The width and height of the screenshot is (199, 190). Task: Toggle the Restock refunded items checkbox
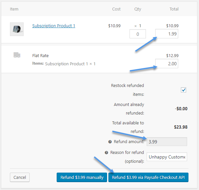184,90
